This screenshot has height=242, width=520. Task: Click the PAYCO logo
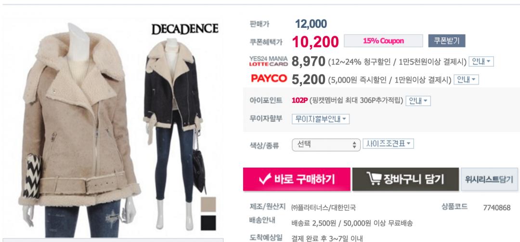269,79
